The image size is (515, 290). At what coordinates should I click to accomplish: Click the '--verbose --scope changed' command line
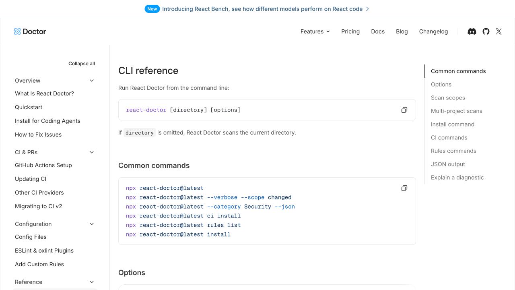[x=208, y=197]
